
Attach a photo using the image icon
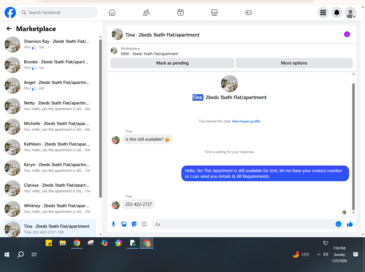pos(124,224)
